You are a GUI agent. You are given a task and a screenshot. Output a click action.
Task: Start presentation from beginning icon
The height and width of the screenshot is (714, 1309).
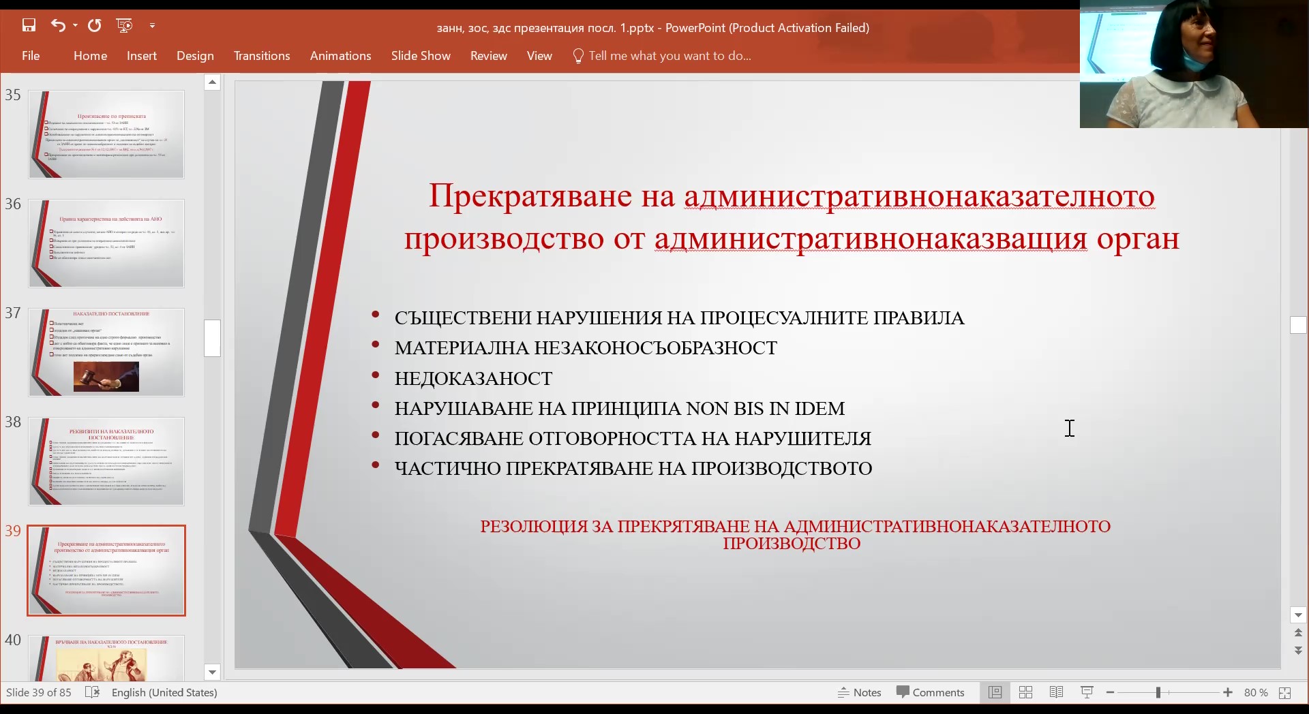click(124, 26)
